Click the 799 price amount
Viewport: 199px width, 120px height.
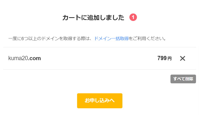(162, 58)
